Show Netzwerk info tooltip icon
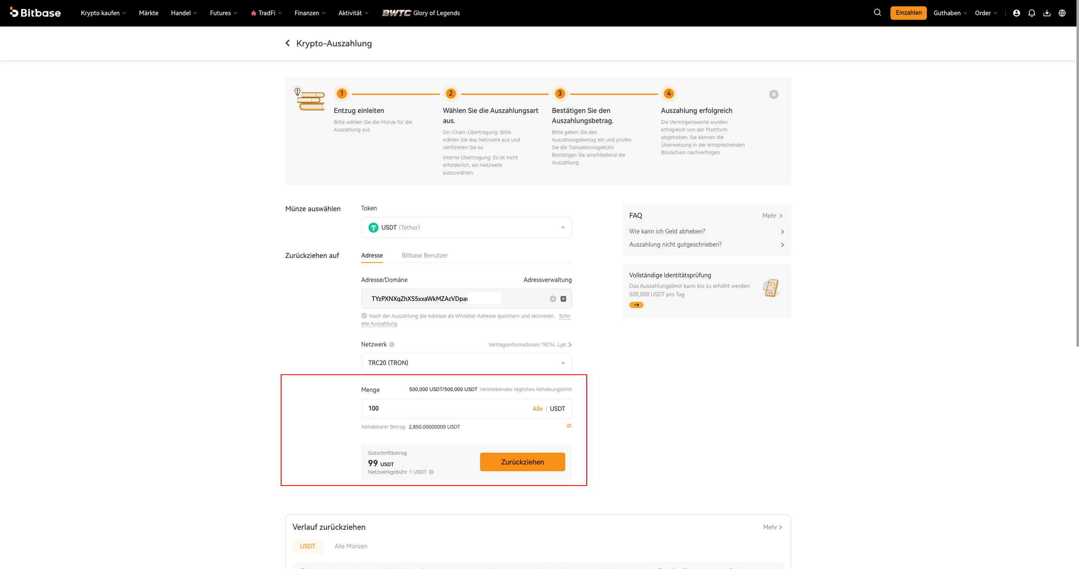This screenshot has width=1079, height=569. click(392, 344)
